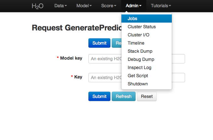Click the bottom Refresh button
The width and height of the screenshot is (213, 140).
pos(123,96)
